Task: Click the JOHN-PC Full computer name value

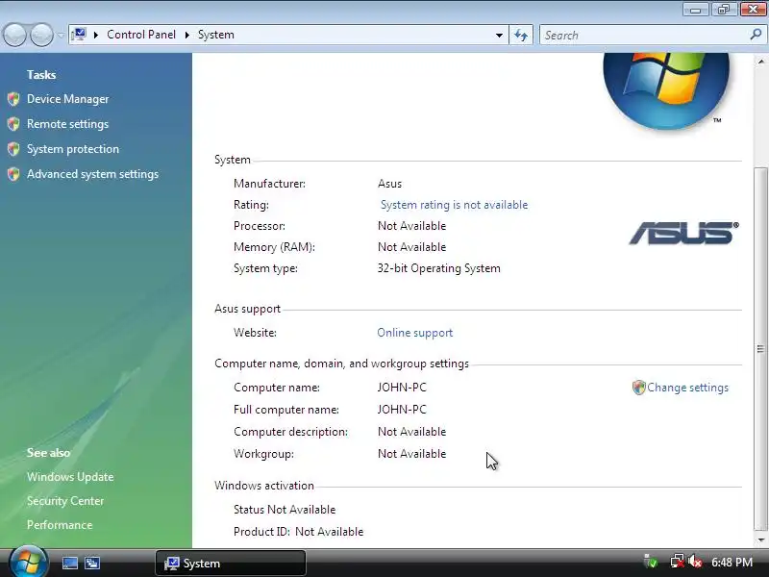Action: (402, 410)
